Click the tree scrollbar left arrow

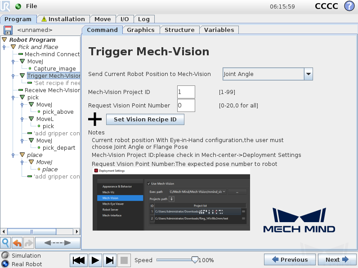[4, 232]
